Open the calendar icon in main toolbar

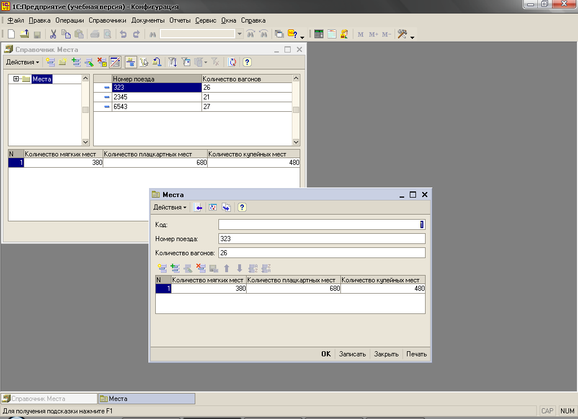click(331, 34)
